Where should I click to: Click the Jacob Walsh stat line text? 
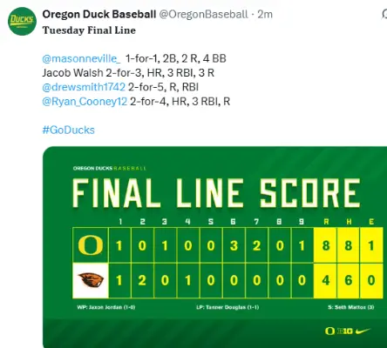pos(128,73)
